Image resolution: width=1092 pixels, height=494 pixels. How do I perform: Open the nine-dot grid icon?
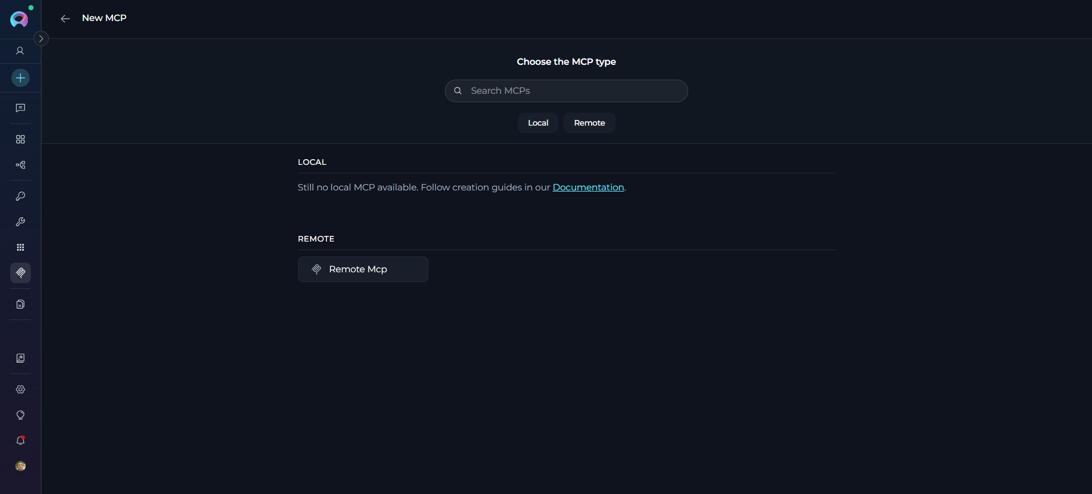click(20, 247)
